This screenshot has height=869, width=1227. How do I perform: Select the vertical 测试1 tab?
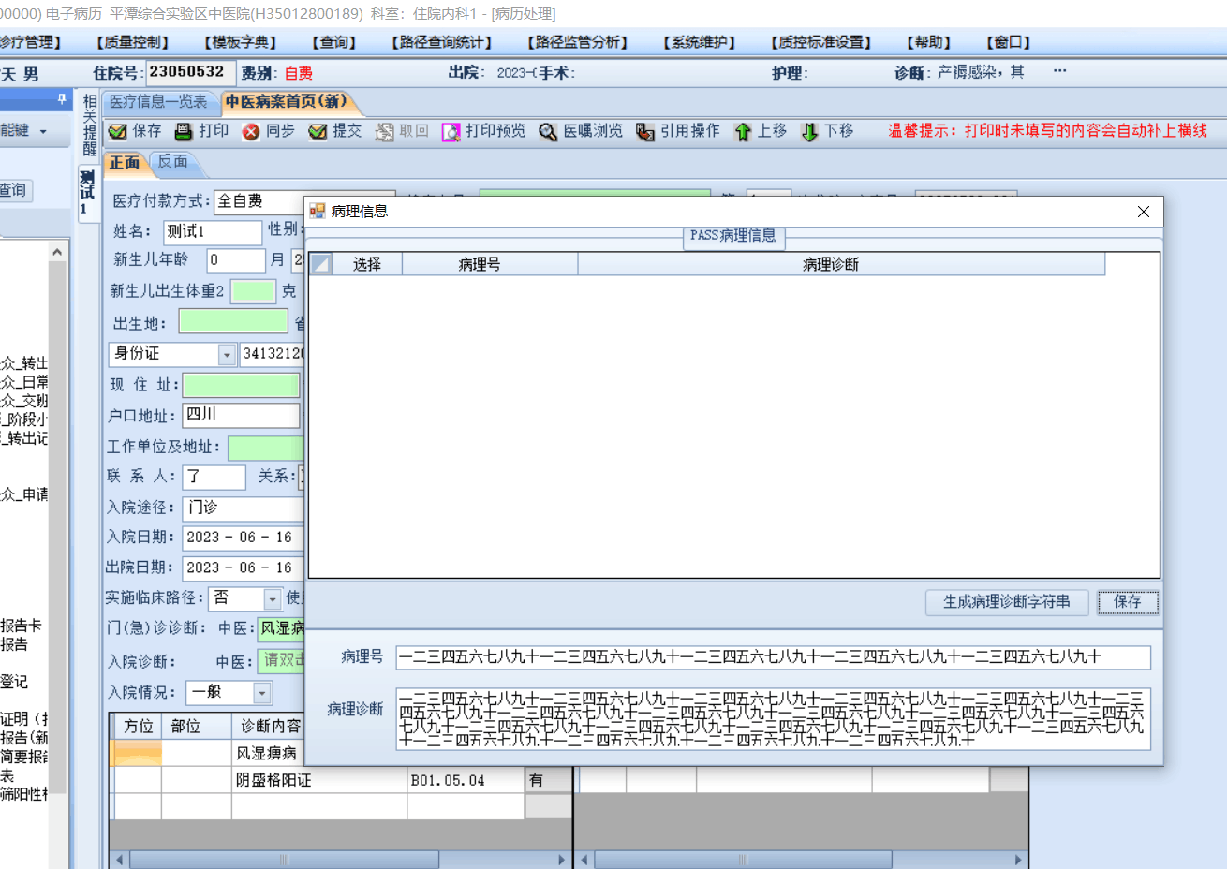pos(87,194)
